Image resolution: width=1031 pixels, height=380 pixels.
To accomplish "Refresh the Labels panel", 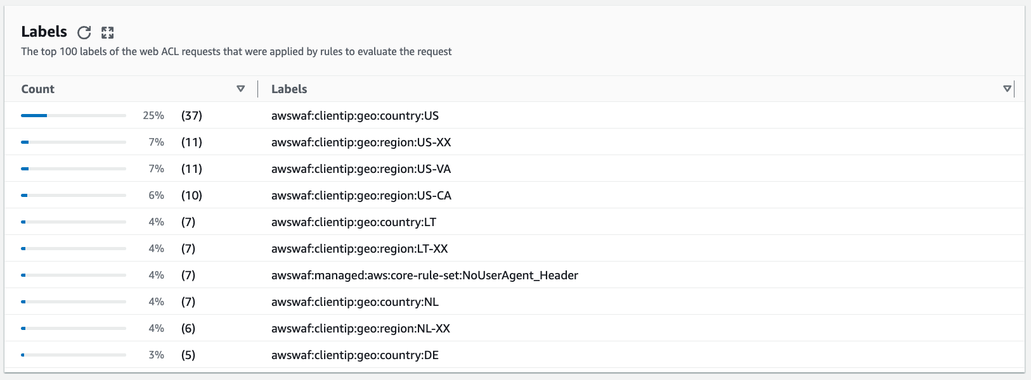I will point(84,32).
